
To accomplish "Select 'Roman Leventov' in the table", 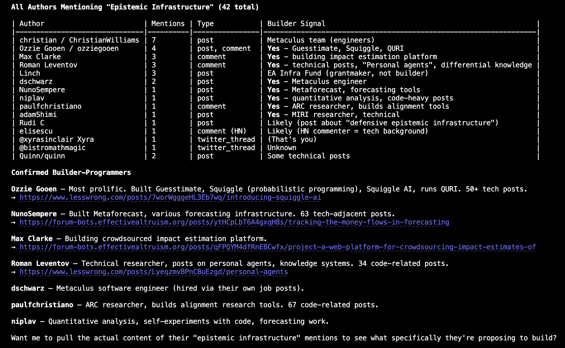I will tap(48, 65).
